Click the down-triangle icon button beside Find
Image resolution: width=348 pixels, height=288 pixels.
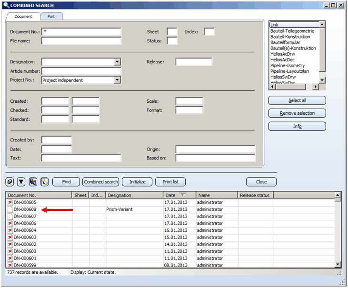click(x=21, y=182)
